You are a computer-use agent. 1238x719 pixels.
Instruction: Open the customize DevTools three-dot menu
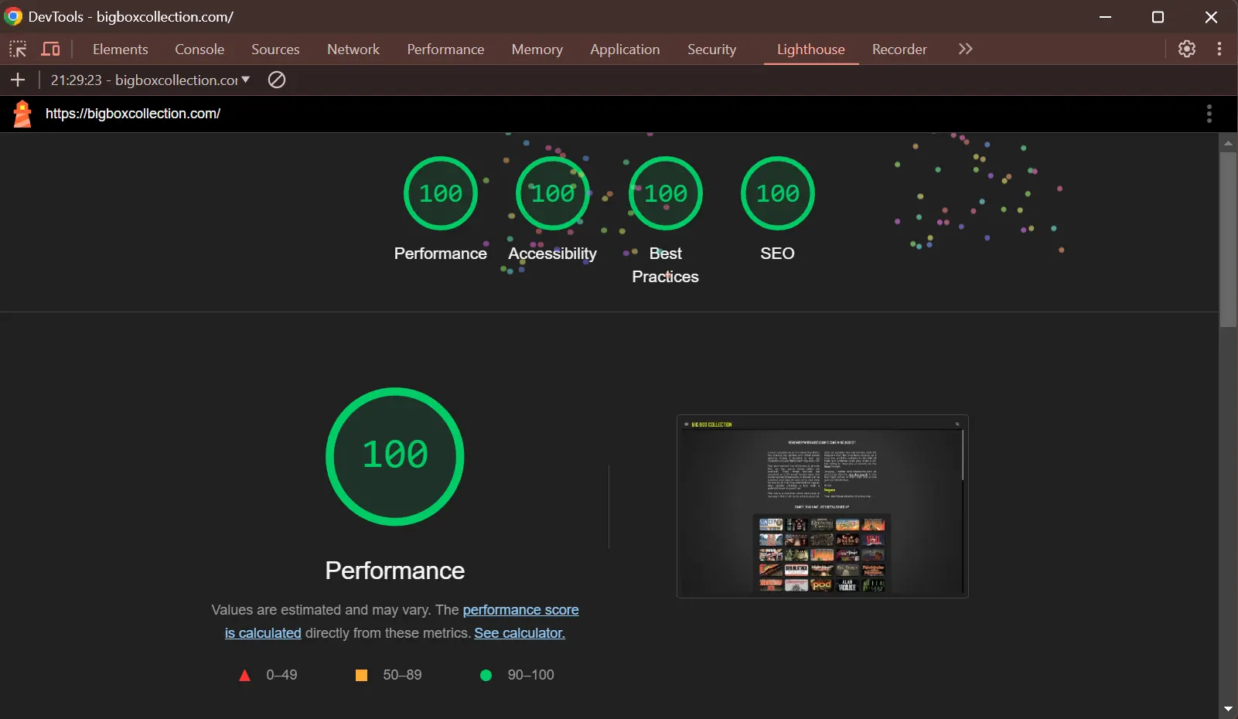coord(1219,49)
